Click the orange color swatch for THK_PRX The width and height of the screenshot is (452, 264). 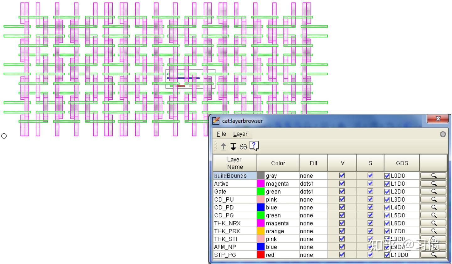[x=261, y=231]
